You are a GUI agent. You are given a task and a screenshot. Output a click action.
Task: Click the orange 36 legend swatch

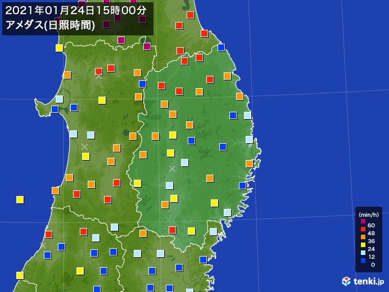pyautogui.click(x=363, y=237)
